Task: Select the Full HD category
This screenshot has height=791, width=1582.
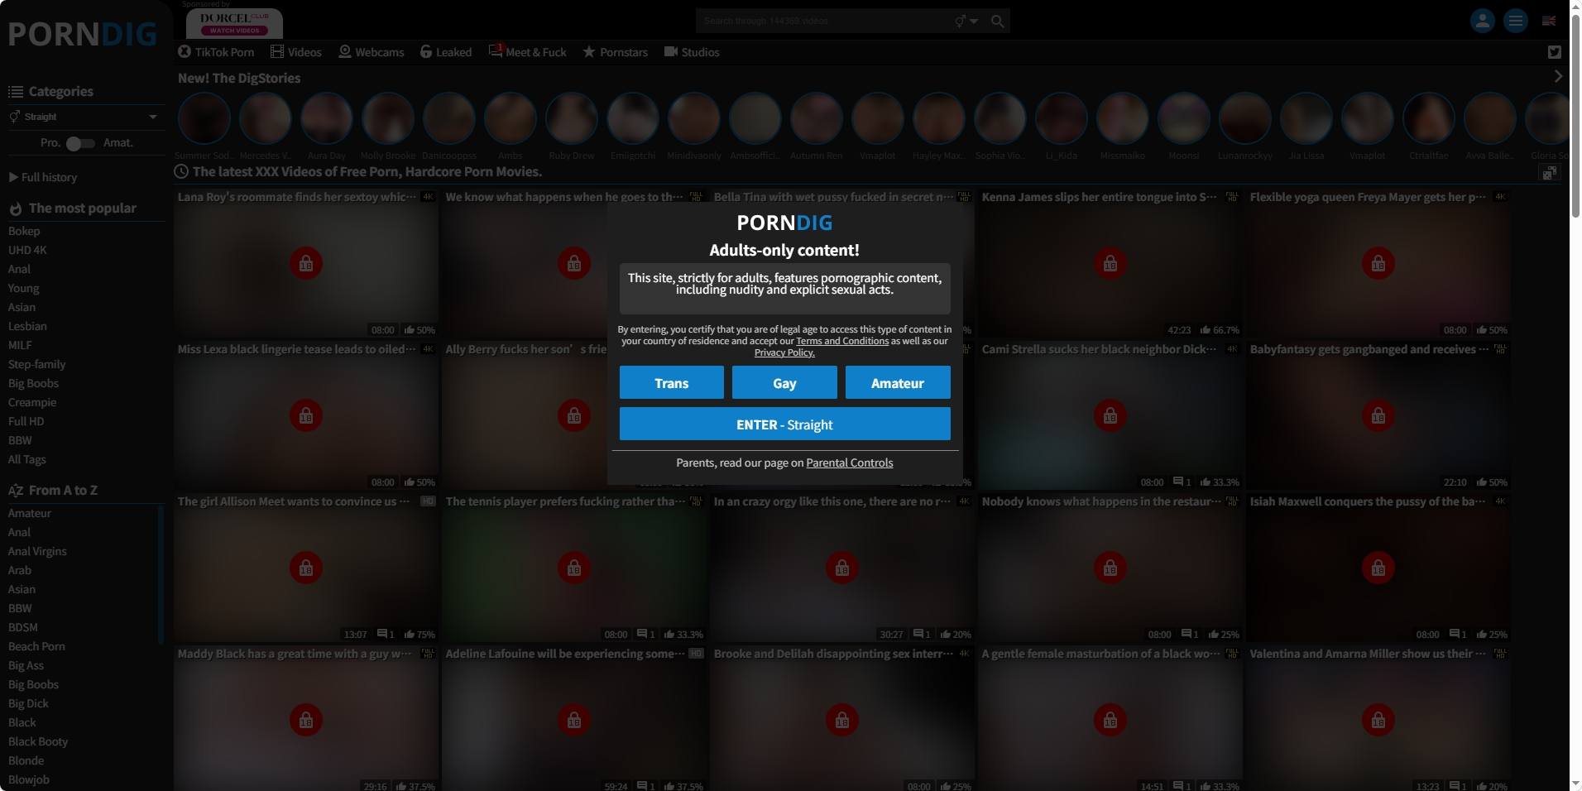Action: (x=26, y=421)
